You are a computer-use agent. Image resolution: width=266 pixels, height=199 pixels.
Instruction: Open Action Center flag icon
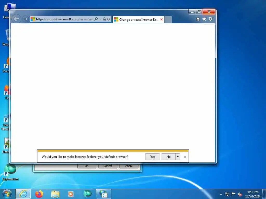(234, 194)
